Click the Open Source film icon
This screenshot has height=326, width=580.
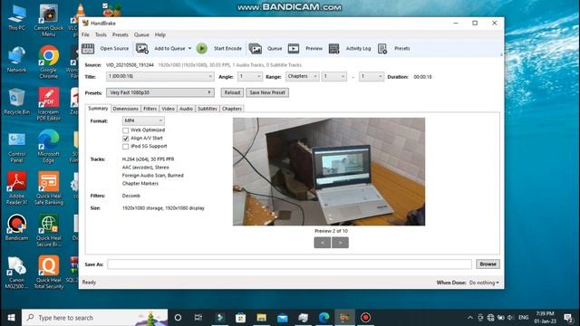pos(88,48)
